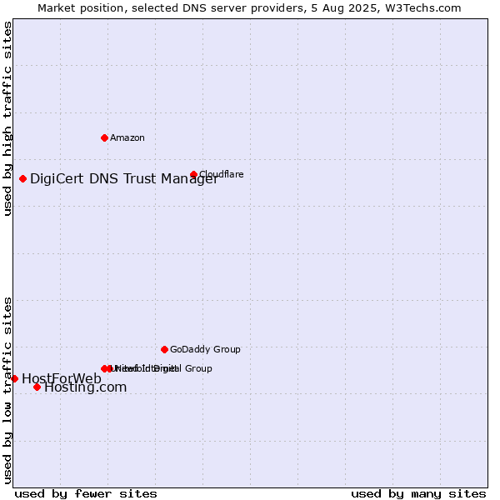Select the GoDaddy Group label text
The width and height of the screenshot is (500, 500).
pos(205,349)
